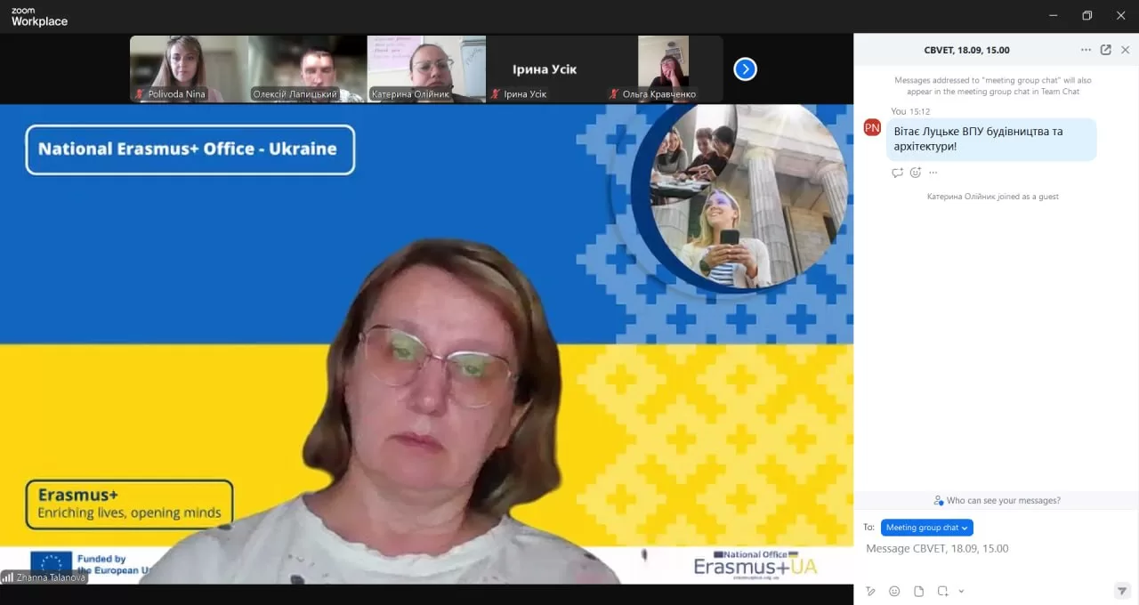The height and width of the screenshot is (605, 1139).
Task: Attach a file to the chat
Action: pyautogui.click(x=918, y=591)
